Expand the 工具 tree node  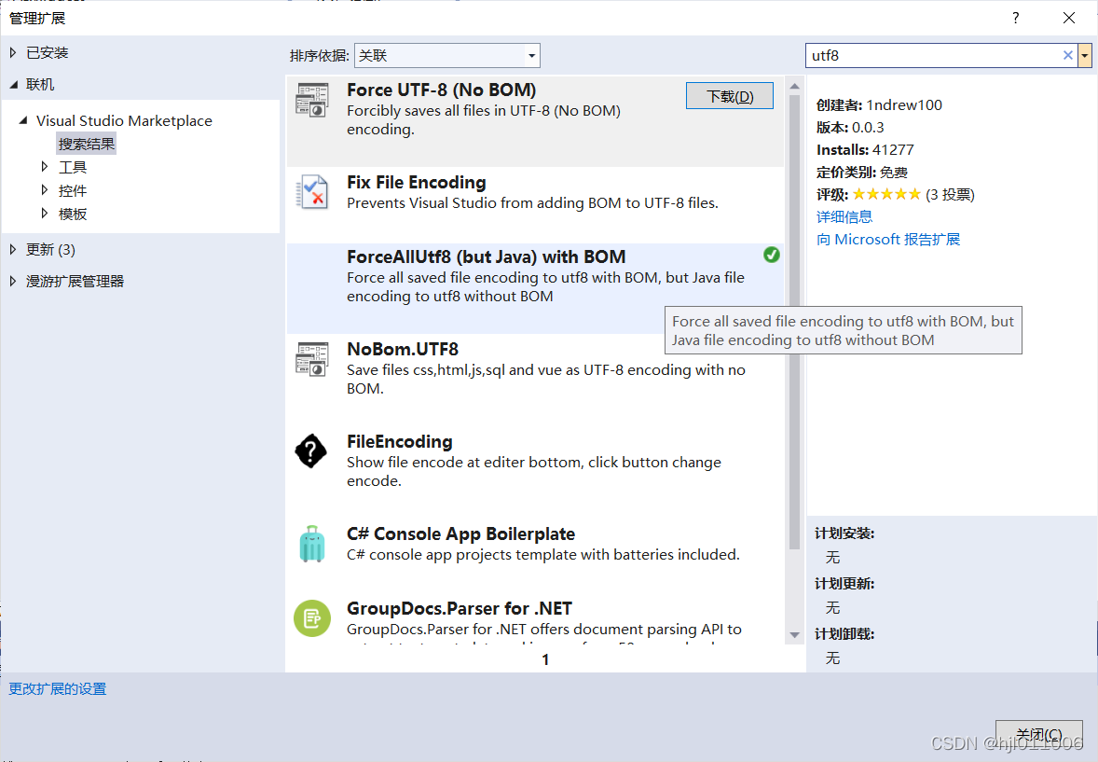pos(45,167)
